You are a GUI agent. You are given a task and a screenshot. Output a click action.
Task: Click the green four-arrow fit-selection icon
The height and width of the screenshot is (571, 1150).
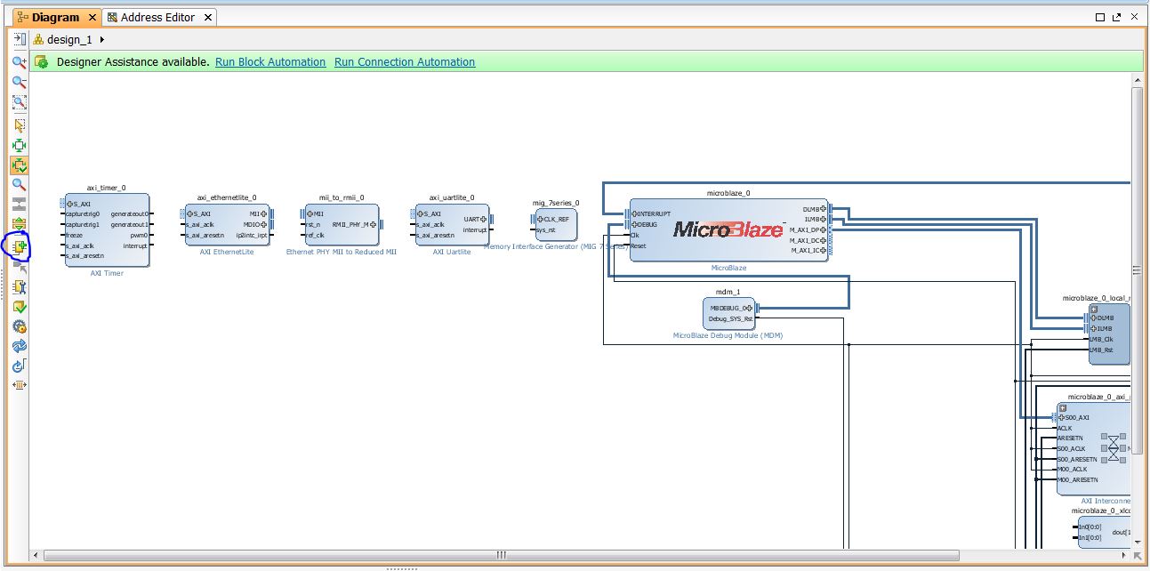pyautogui.click(x=19, y=145)
